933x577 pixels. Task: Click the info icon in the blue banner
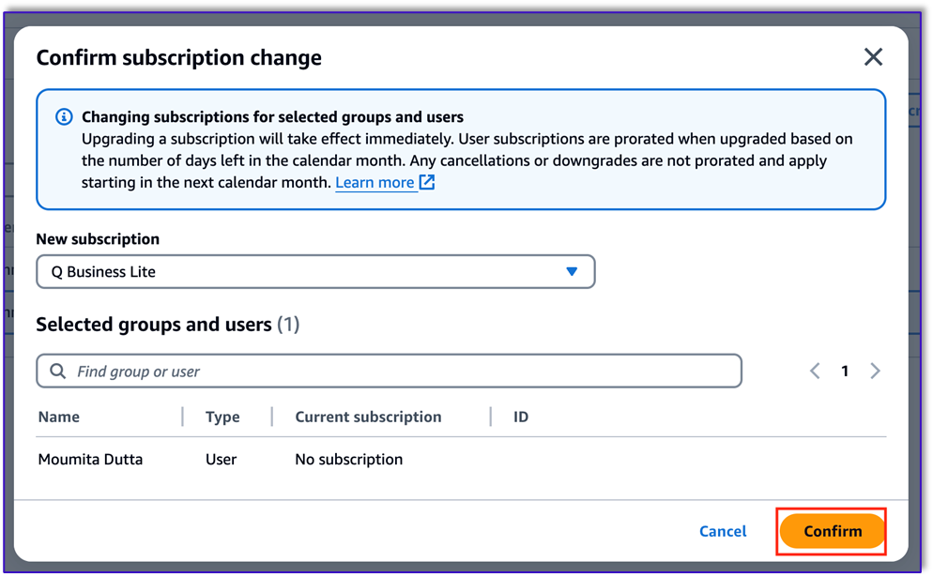[x=64, y=116]
